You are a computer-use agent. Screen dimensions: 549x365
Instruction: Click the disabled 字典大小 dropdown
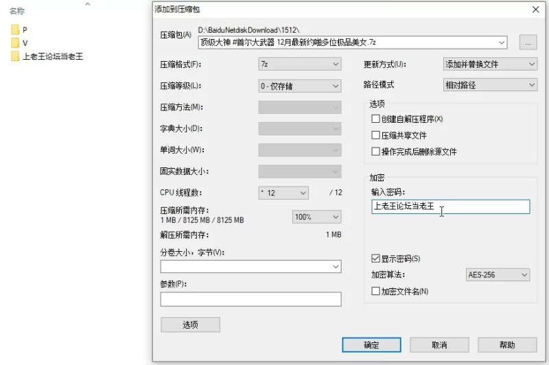(x=300, y=129)
